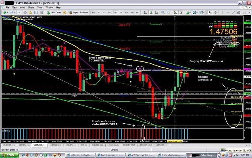The height and width of the screenshot is (158, 252).
Task: Switch timeframe to M30
Action: pos(110,13)
